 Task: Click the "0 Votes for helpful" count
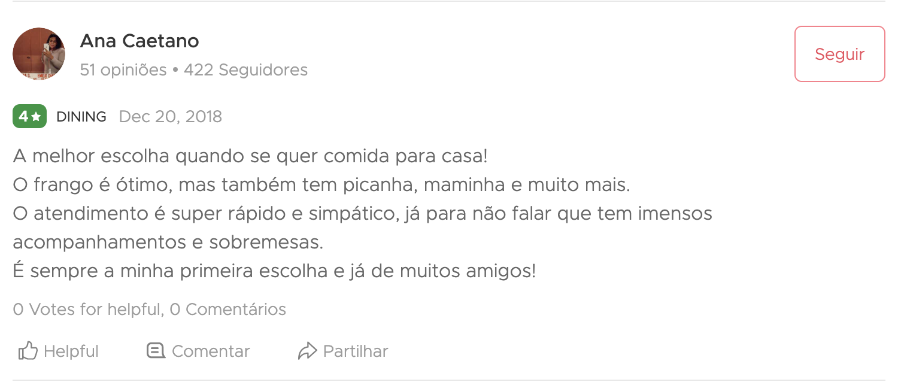[87, 310]
